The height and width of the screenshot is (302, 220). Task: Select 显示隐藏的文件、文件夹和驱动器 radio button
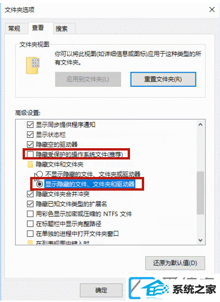click(40, 184)
